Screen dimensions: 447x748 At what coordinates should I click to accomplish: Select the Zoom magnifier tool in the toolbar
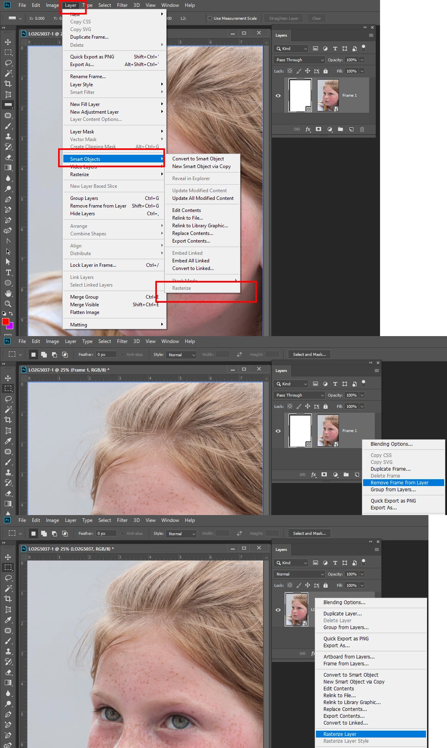coord(8,304)
